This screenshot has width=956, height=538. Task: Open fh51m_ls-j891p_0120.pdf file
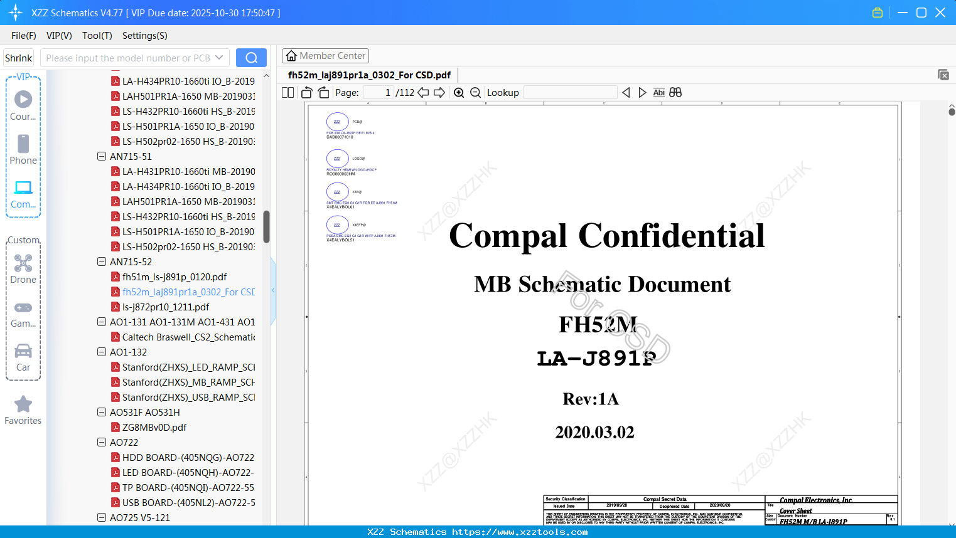coord(169,277)
